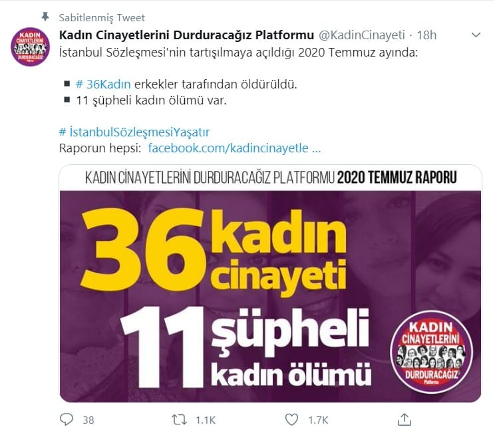Open the round profile avatar of the platform
495x439 pixels.
click(31, 47)
